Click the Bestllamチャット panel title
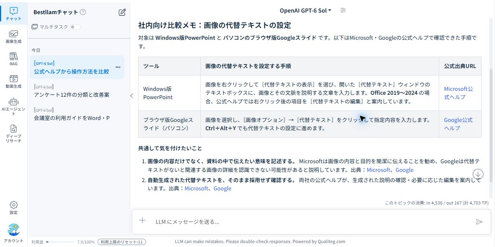The width and height of the screenshot is (495, 247). tap(56, 12)
